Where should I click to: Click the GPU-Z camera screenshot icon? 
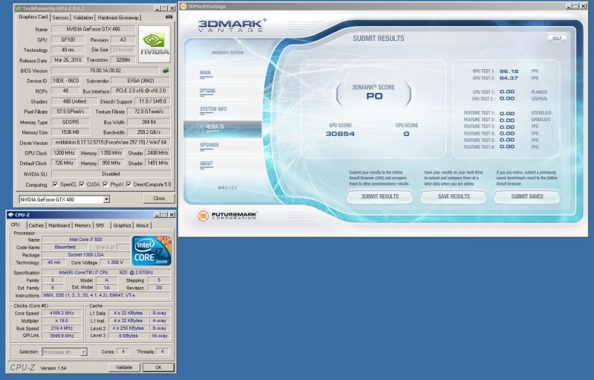pyautogui.click(x=169, y=17)
